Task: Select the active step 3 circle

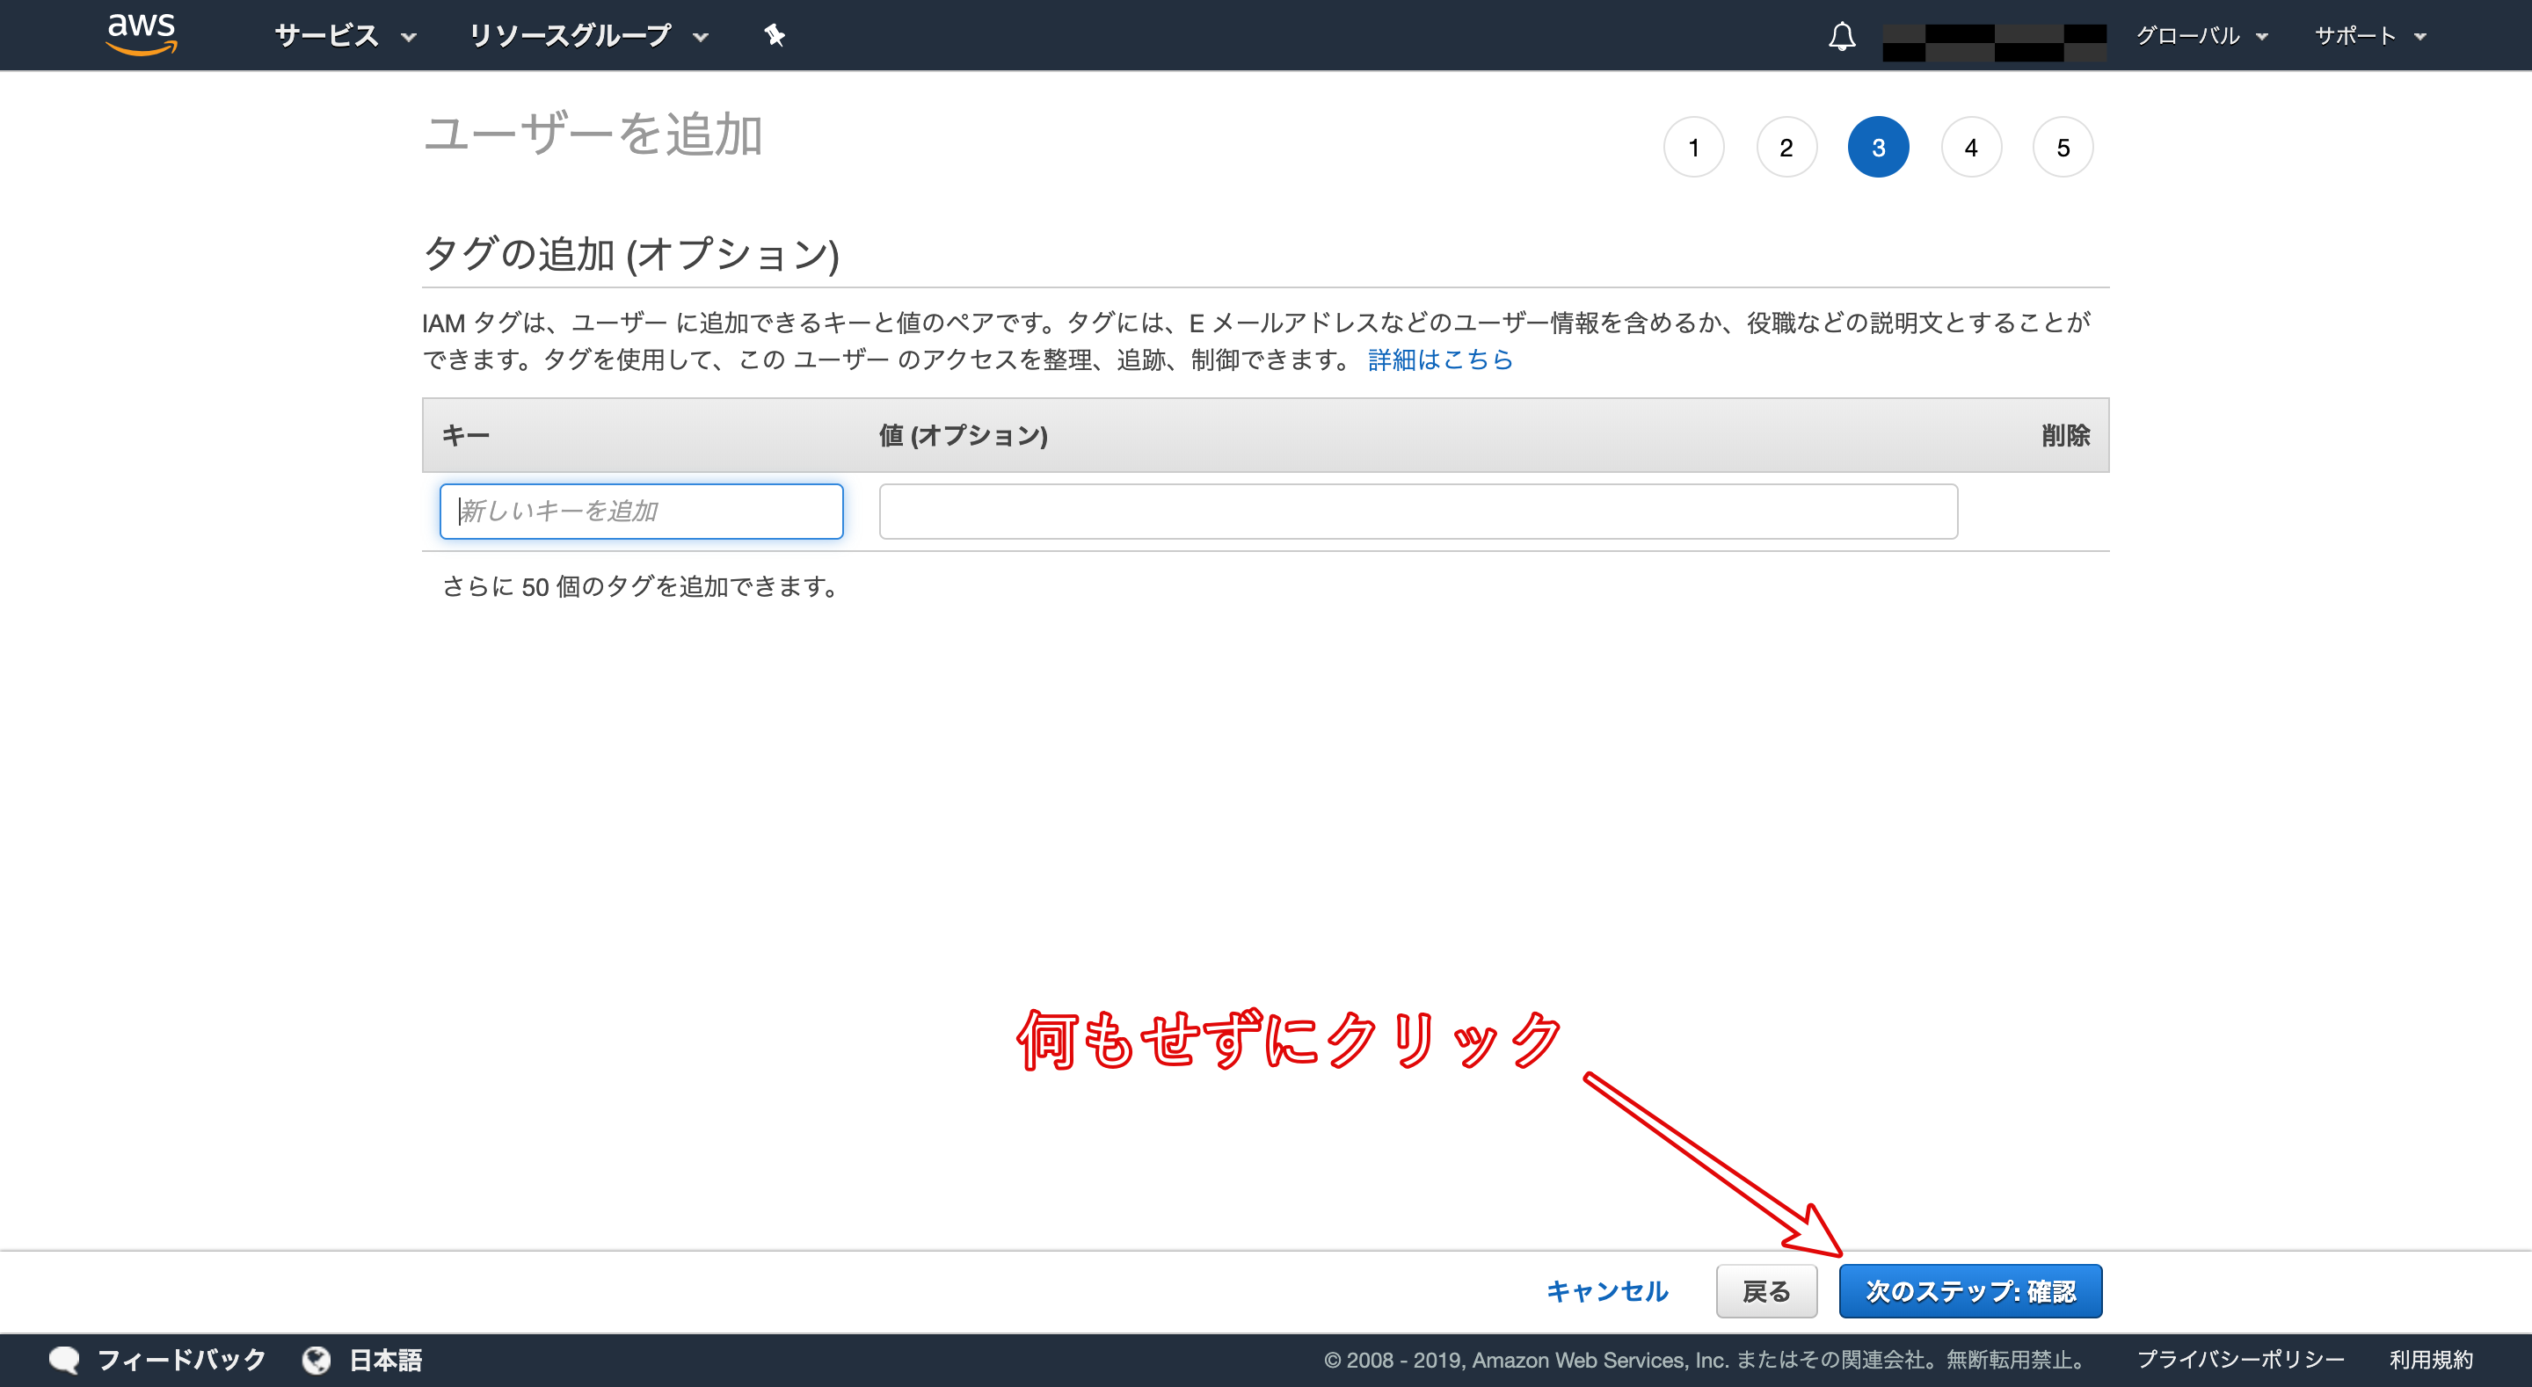Action: (1879, 148)
